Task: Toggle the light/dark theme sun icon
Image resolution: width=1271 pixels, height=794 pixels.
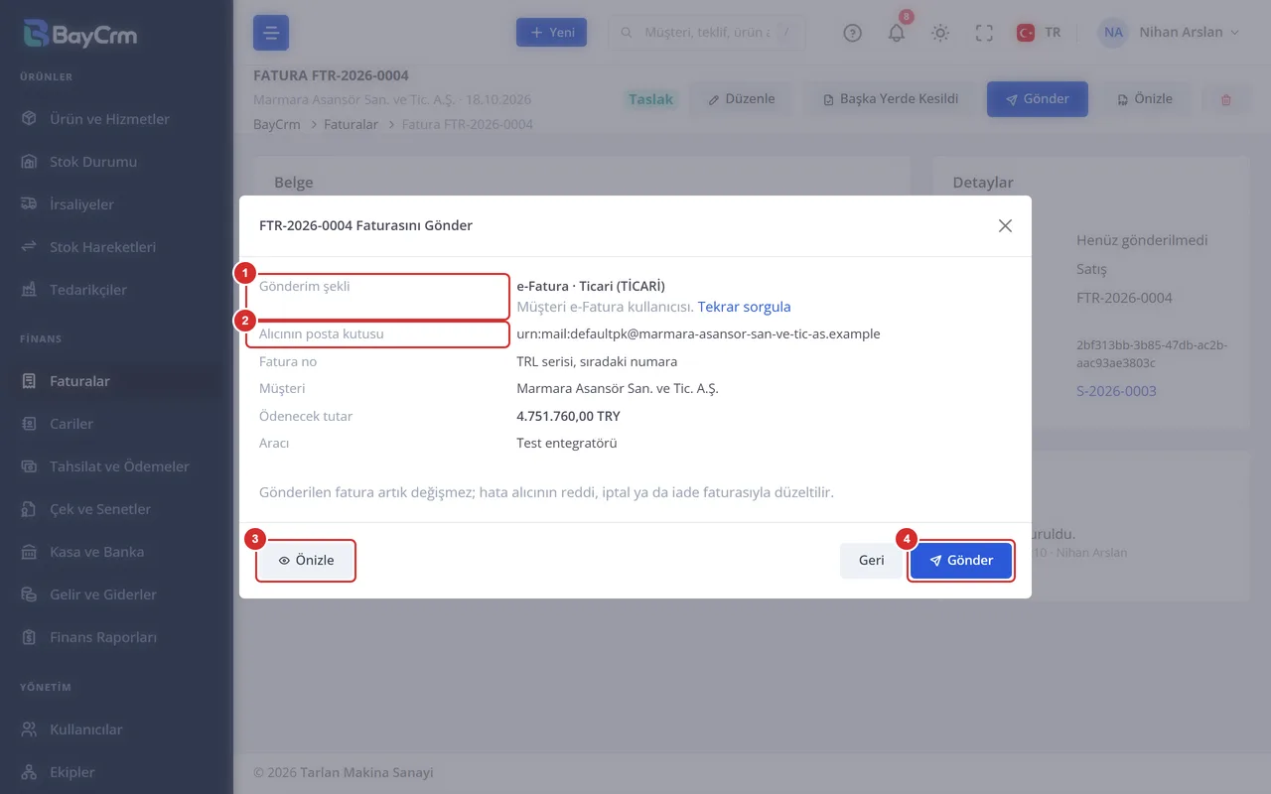Action: point(940,33)
